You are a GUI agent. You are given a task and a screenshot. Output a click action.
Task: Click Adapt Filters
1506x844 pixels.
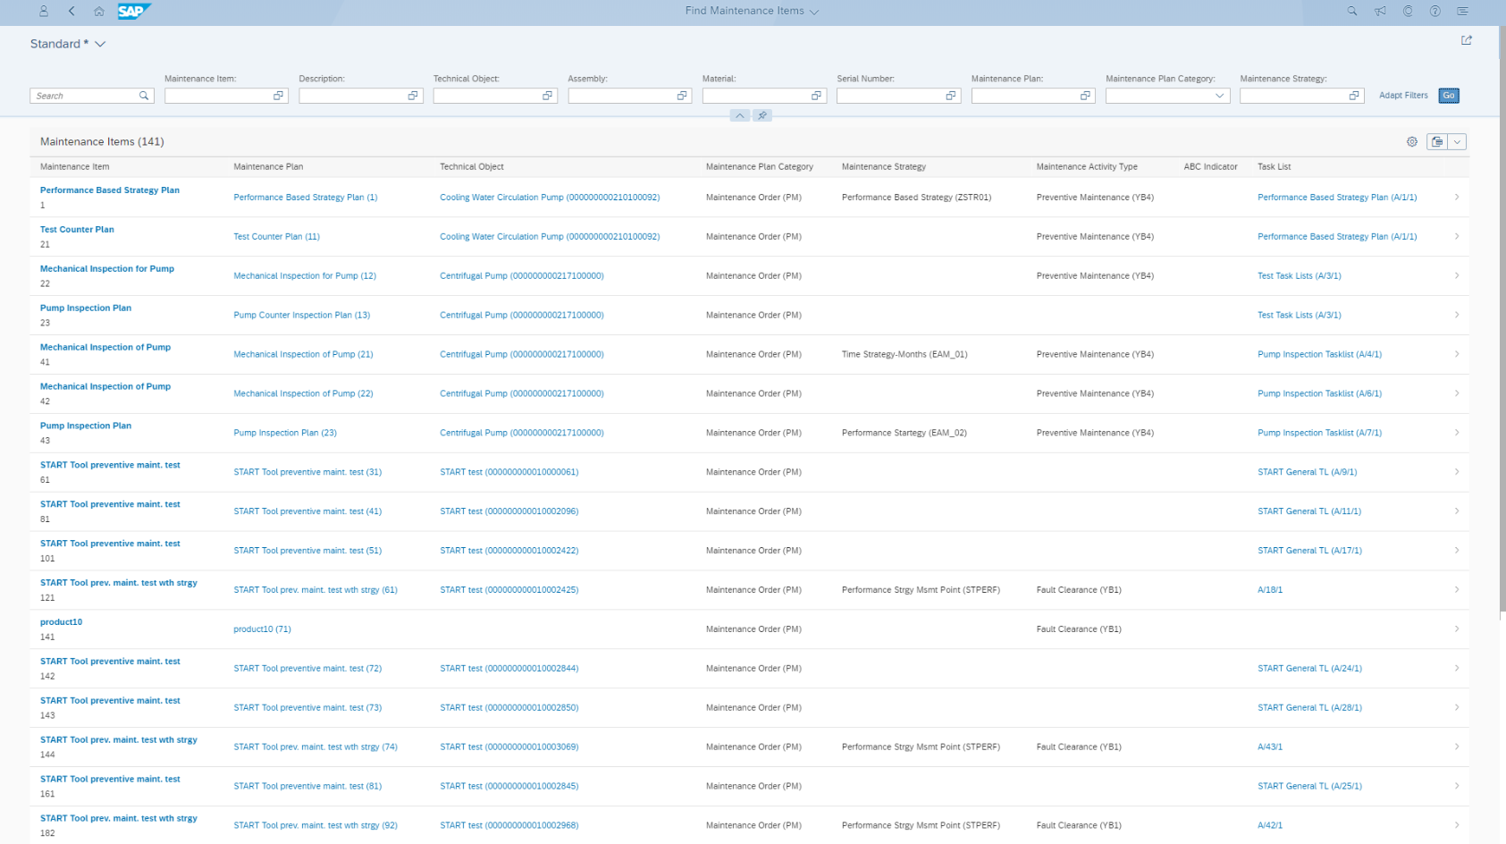click(x=1403, y=96)
